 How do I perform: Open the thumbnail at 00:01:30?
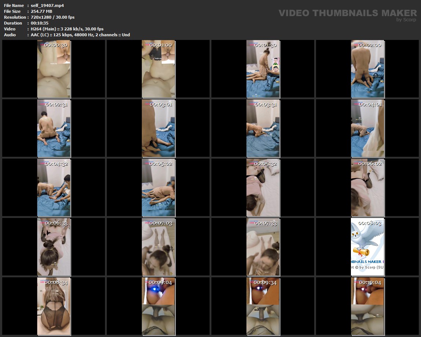click(263, 69)
